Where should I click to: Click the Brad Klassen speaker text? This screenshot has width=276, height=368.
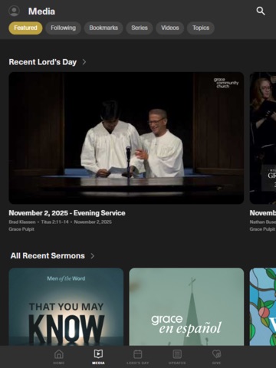pyautogui.click(x=22, y=222)
